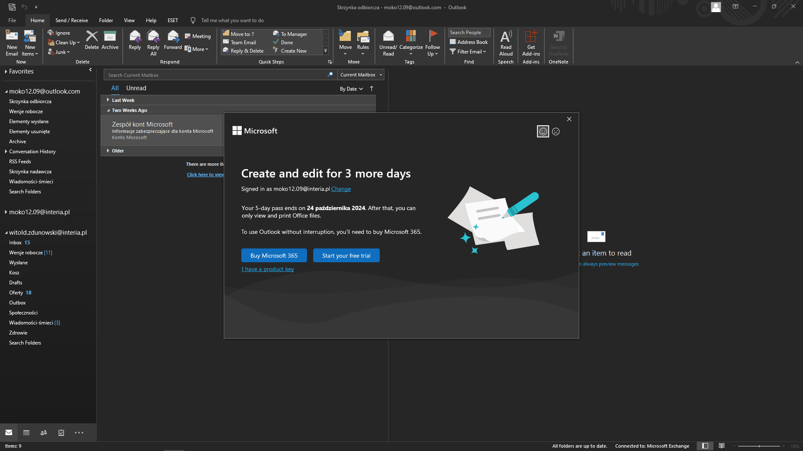Close the Microsoft trial dialog
The height and width of the screenshot is (451, 803).
pos(569,119)
